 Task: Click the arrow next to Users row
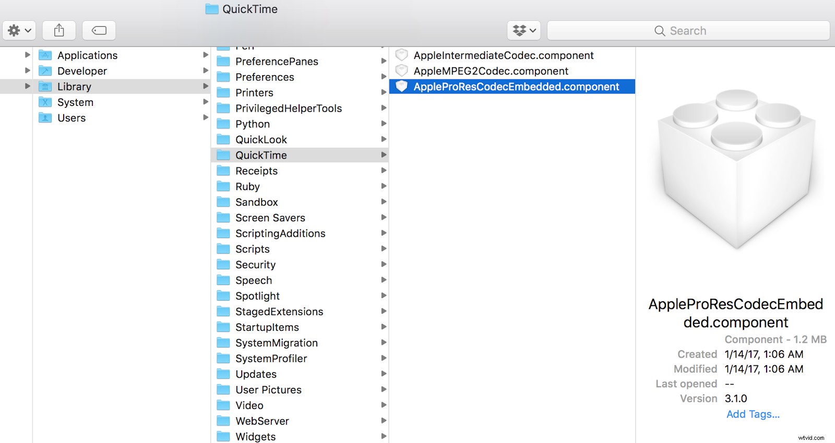point(206,117)
